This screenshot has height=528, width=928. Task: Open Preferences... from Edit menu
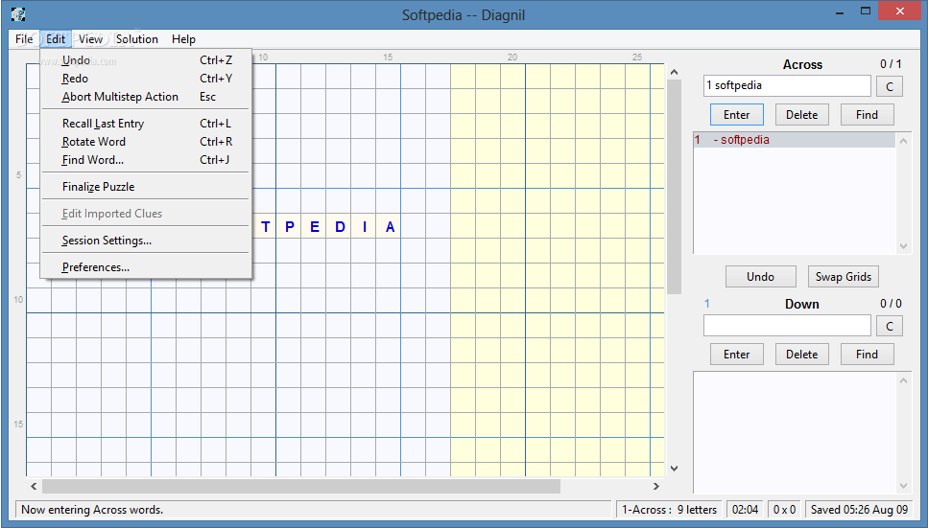146,267
